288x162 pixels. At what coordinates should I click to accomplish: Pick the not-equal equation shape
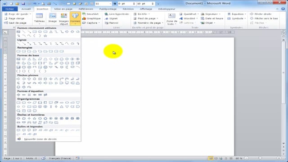(45, 95)
